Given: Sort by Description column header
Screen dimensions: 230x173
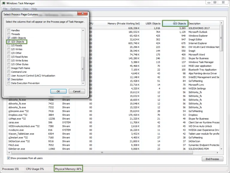Looking at the screenshot, I should pyautogui.click(x=203, y=23).
